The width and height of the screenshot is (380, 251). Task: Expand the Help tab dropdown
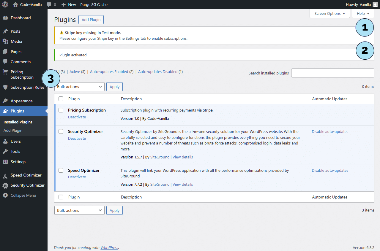coord(363,14)
